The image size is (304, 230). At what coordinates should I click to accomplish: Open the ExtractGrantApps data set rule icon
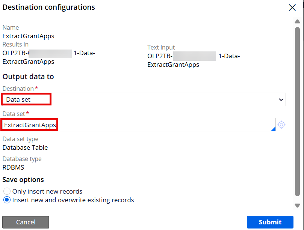(x=281, y=125)
